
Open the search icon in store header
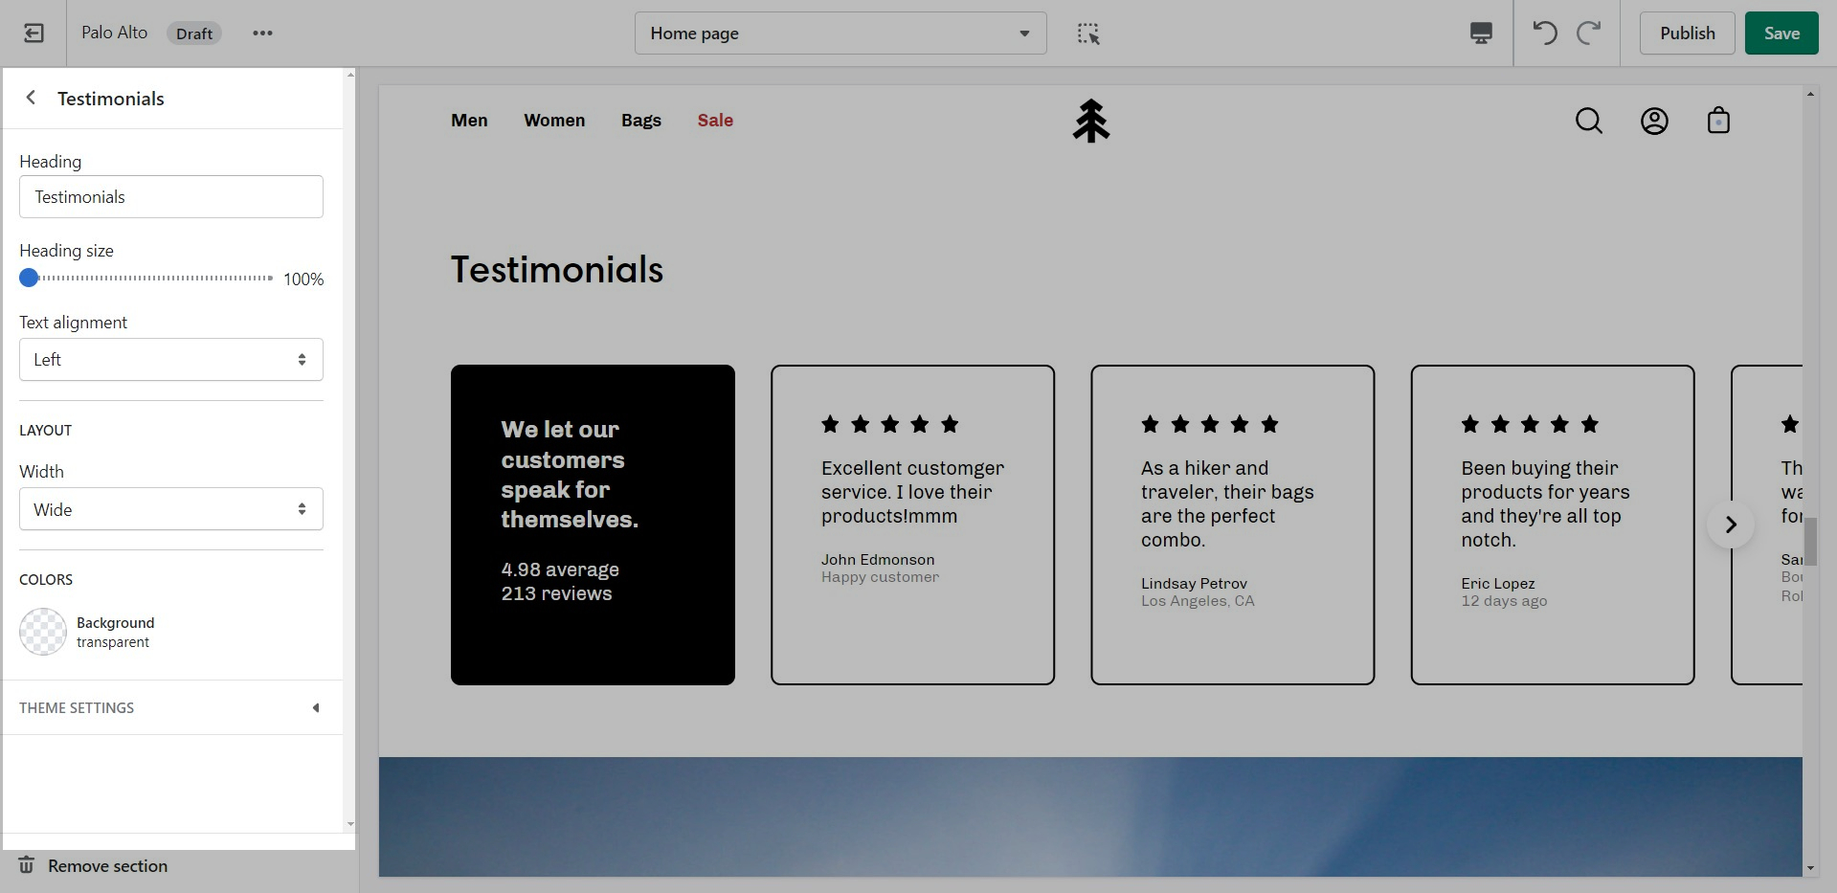[x=1588, y=121]
